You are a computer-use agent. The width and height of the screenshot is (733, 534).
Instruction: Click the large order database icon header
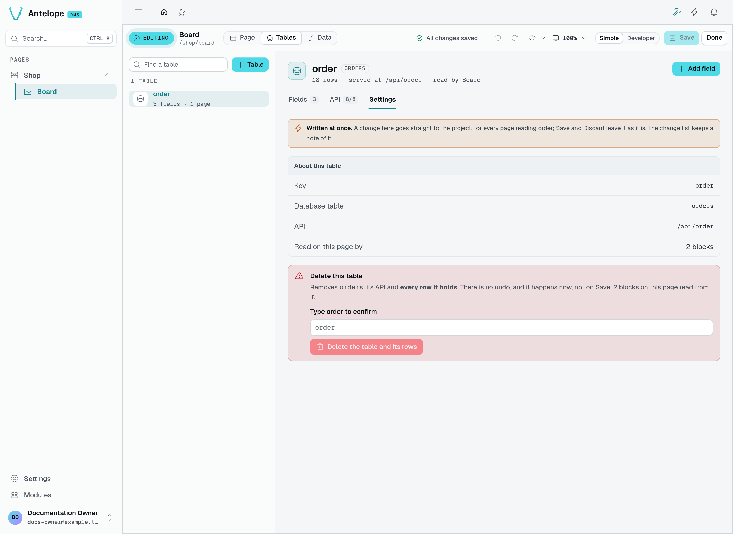pos(297,70)
